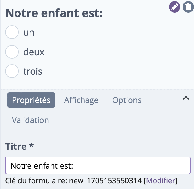The height and width of the screenshot is (189, 194).
Task: Choose the "deux" radio option
Action: pyautogui.click(x=12, y=52)
